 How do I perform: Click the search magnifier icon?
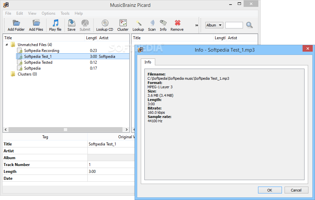click(249, 25)
